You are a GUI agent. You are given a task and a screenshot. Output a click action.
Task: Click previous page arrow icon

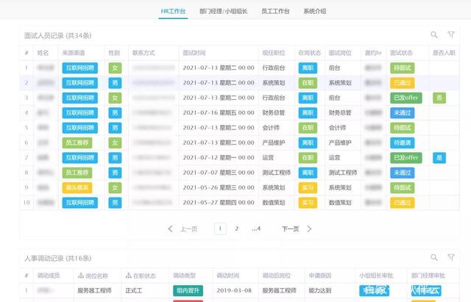pyautogui.click(x=171, y=229)
